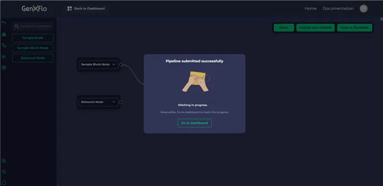383x186 pixels.
Task: Select the Sample Block Node on canvas
Action: coord(99,65)
